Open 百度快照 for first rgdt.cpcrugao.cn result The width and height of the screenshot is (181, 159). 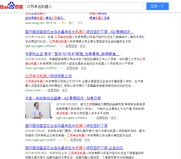coord(71,46)
